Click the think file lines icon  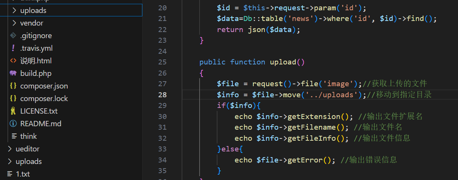pos(14,137)
